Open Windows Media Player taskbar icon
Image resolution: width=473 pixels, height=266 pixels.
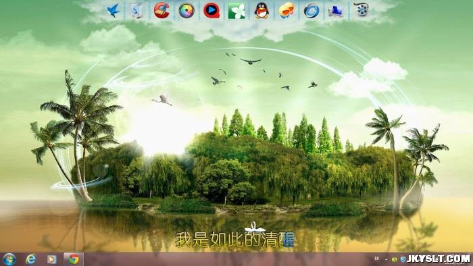click(51, 259)
